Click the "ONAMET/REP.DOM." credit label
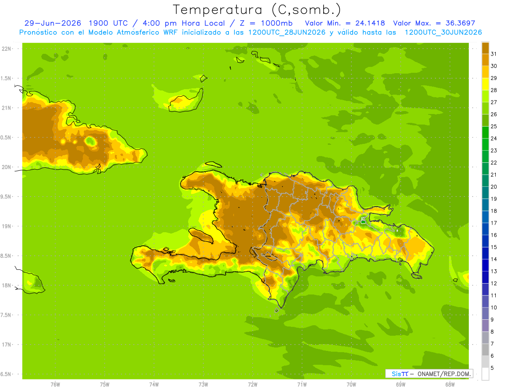The image size is (505, 390). coord(444,374)
